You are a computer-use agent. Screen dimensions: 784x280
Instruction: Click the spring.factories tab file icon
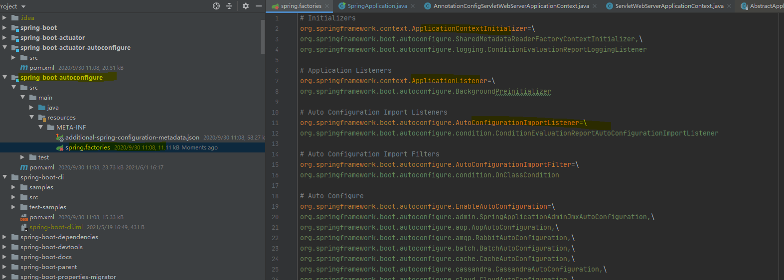pos(275,6)
